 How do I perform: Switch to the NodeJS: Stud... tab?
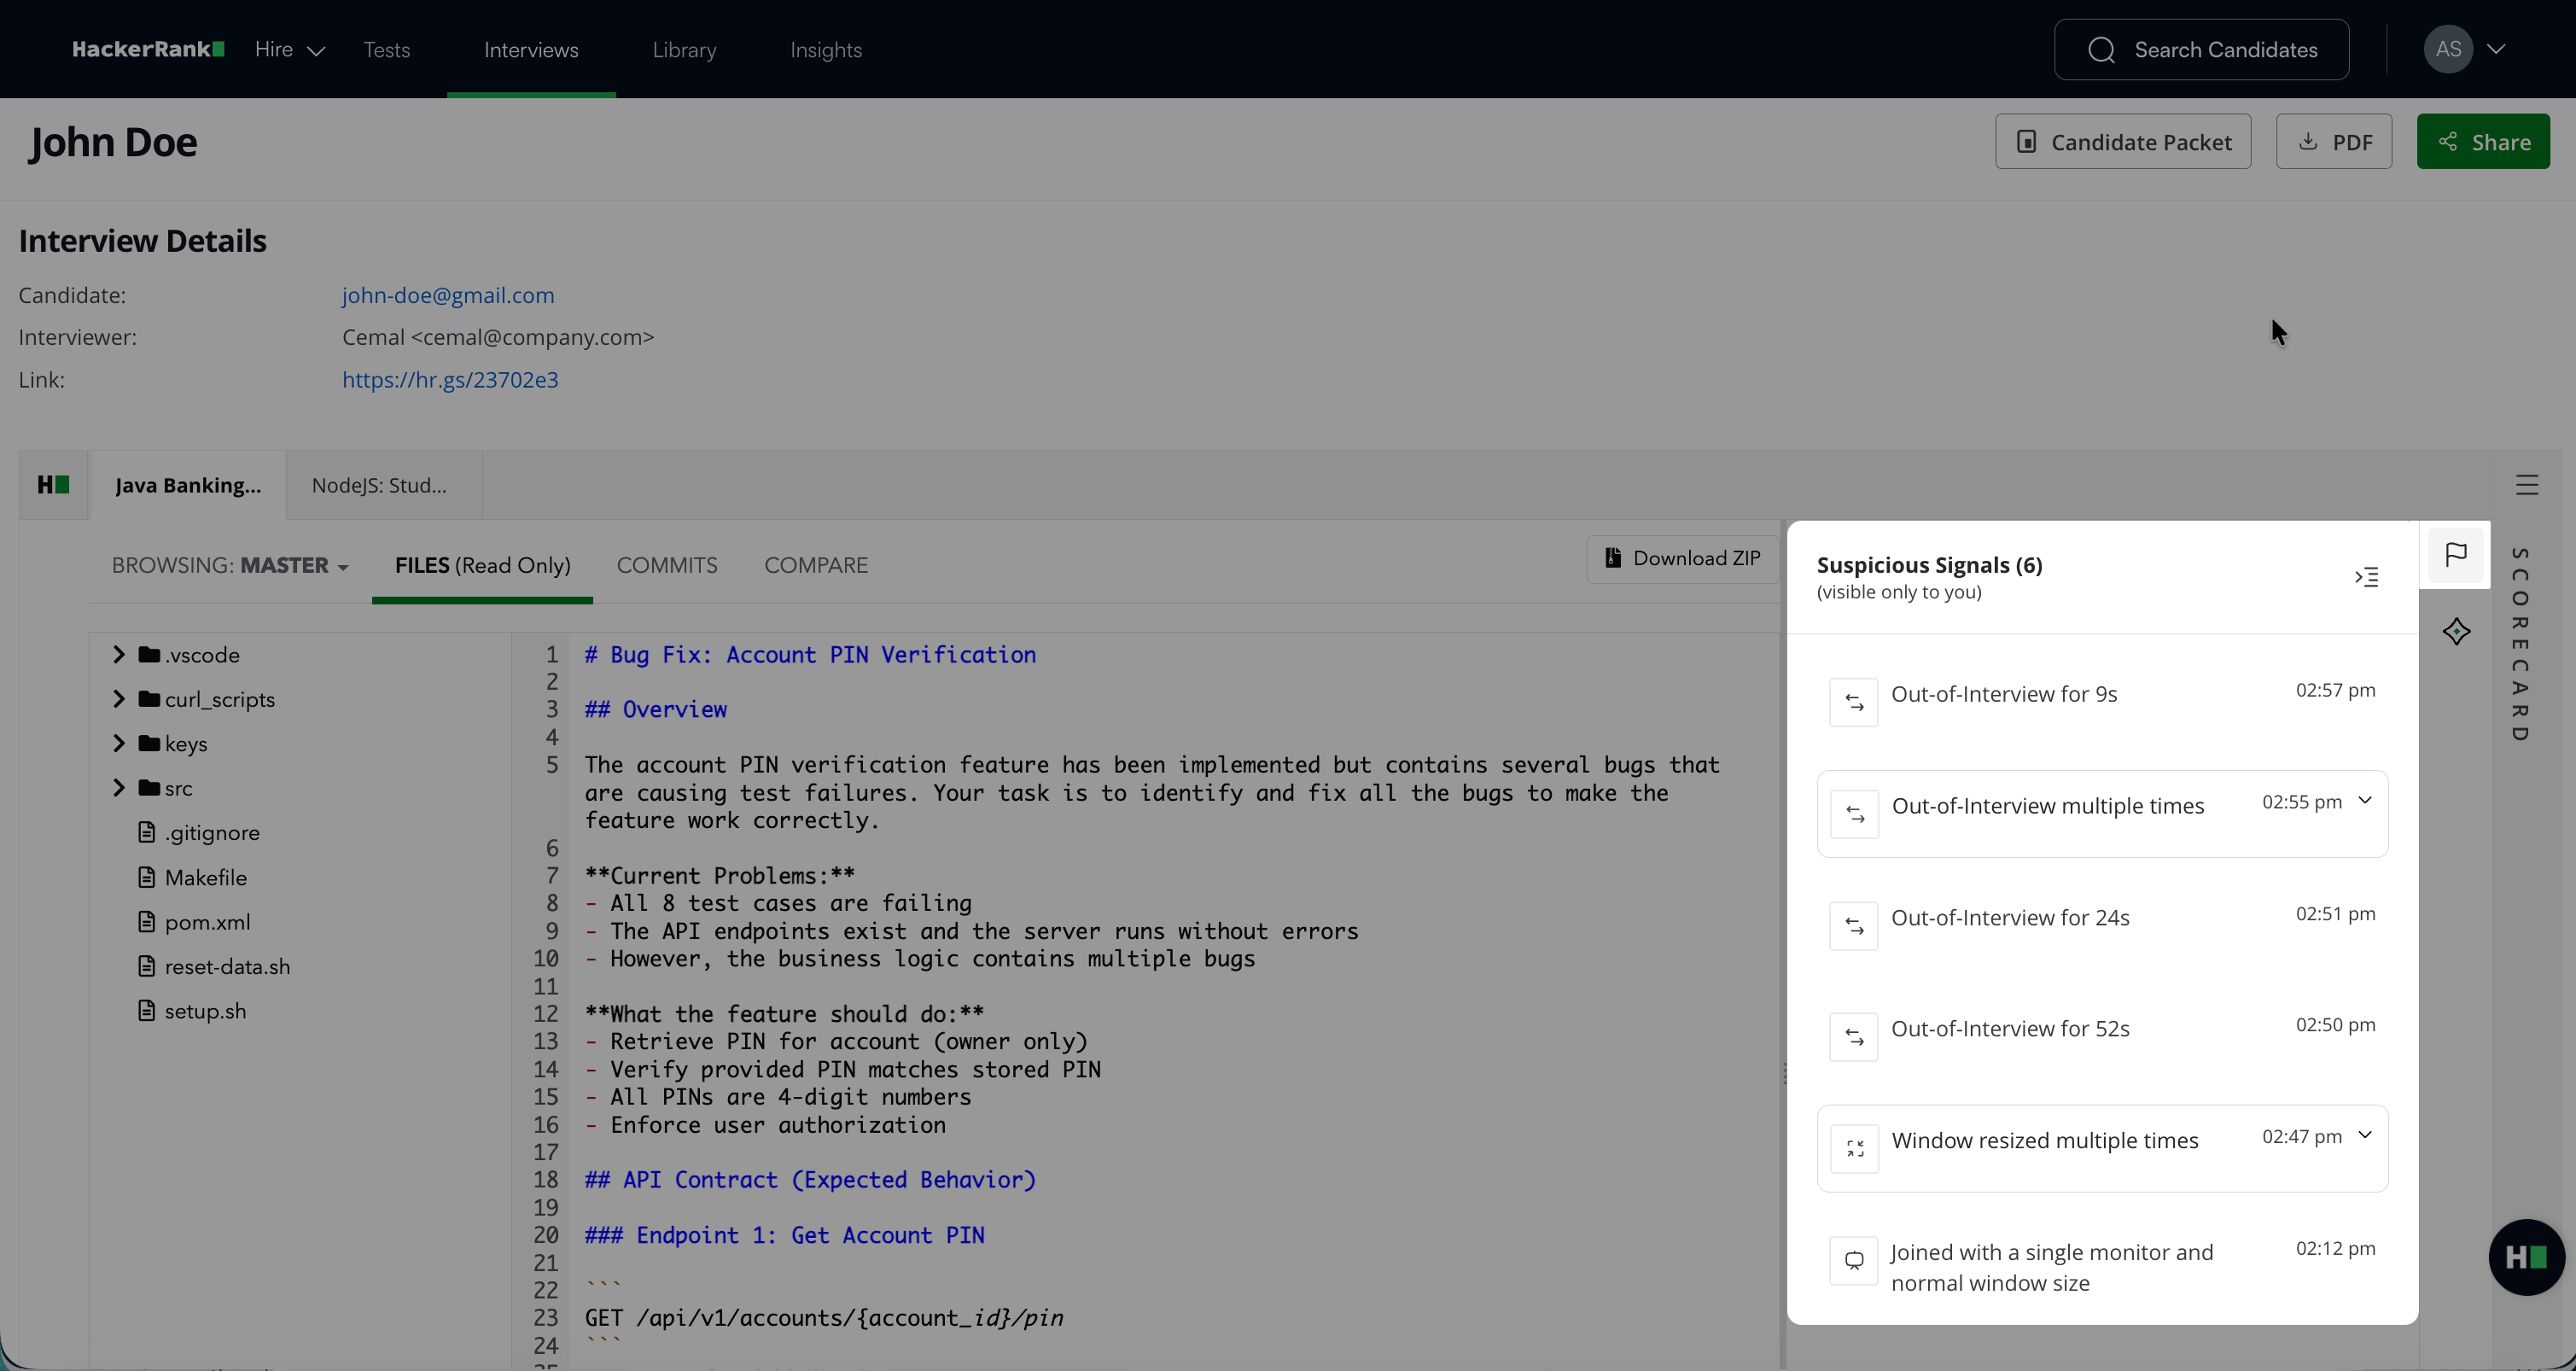(x=379, y=485)
